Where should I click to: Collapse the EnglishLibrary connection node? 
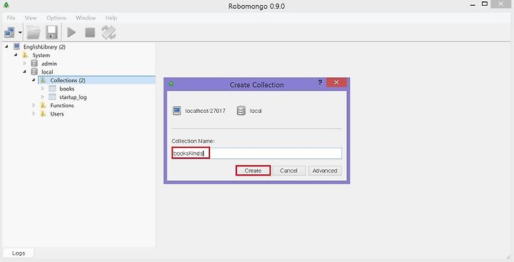[6, 47]
